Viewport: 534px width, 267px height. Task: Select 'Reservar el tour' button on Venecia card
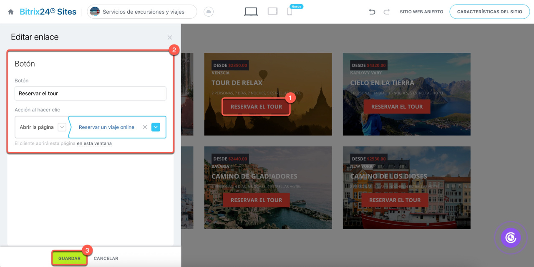pos(256,107)
